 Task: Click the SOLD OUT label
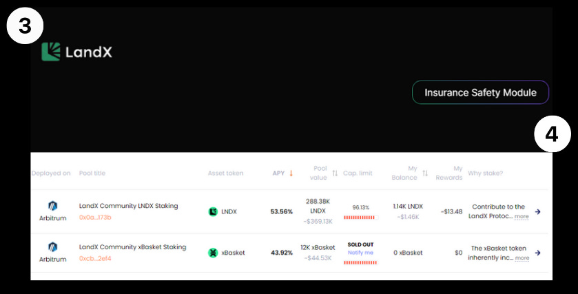[360, 244]
